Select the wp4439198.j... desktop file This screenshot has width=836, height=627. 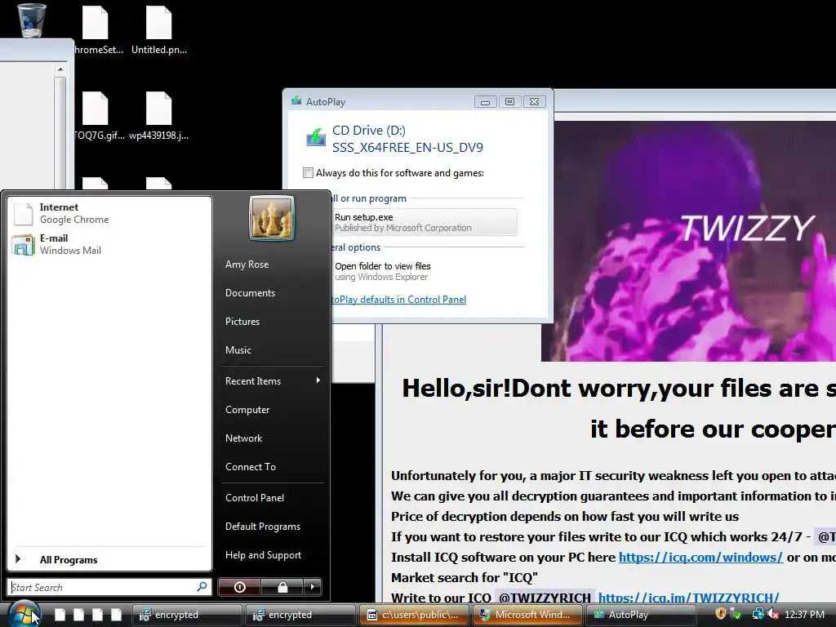[159, 115]
